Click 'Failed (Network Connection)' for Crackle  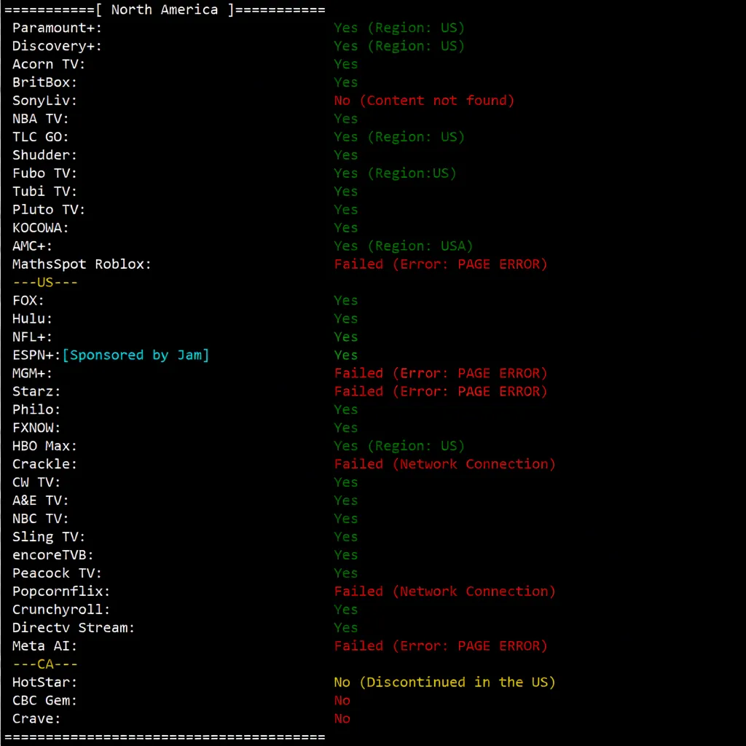click(x=444, y=464)
